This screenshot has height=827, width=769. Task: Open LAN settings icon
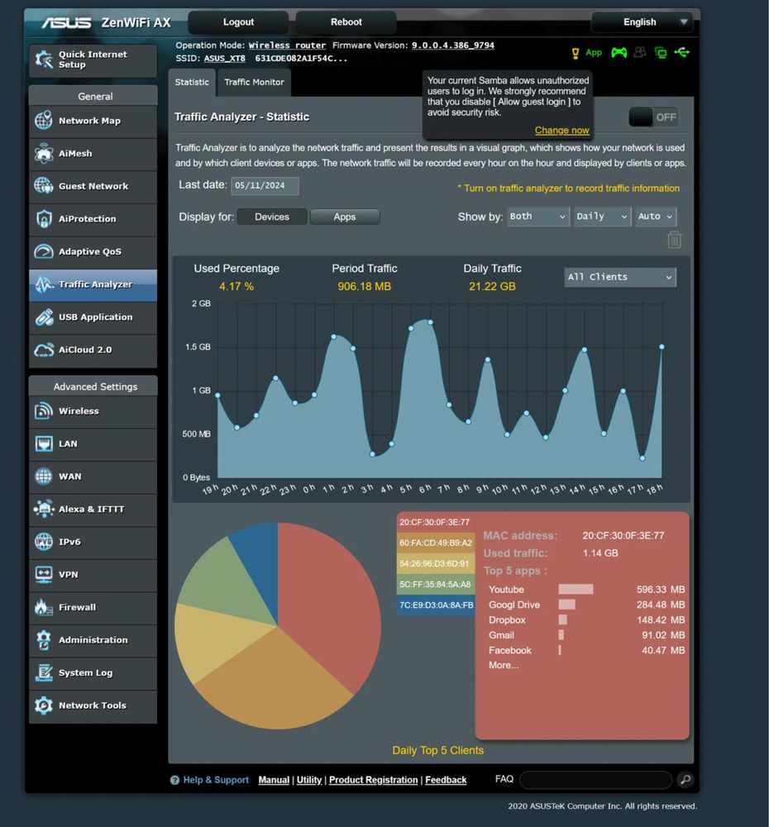pos(44,443)
